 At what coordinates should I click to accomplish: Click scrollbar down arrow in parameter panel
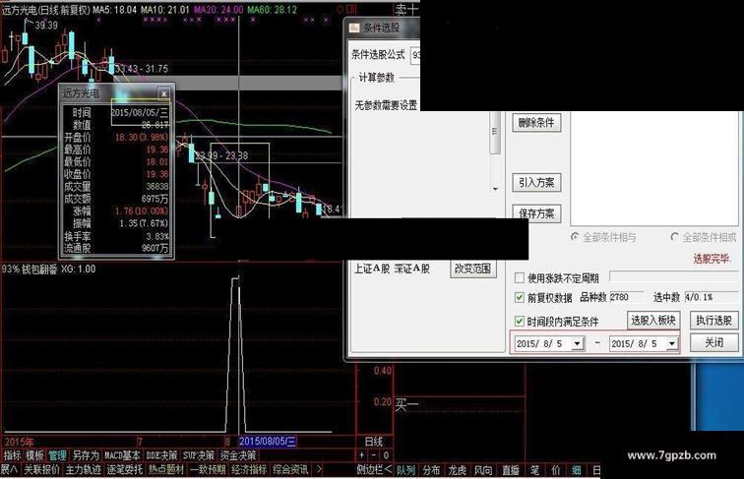click(x=495, y=189)
